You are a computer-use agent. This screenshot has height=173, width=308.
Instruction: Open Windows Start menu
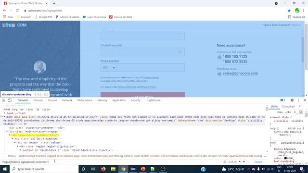click(x=5, y=169)
